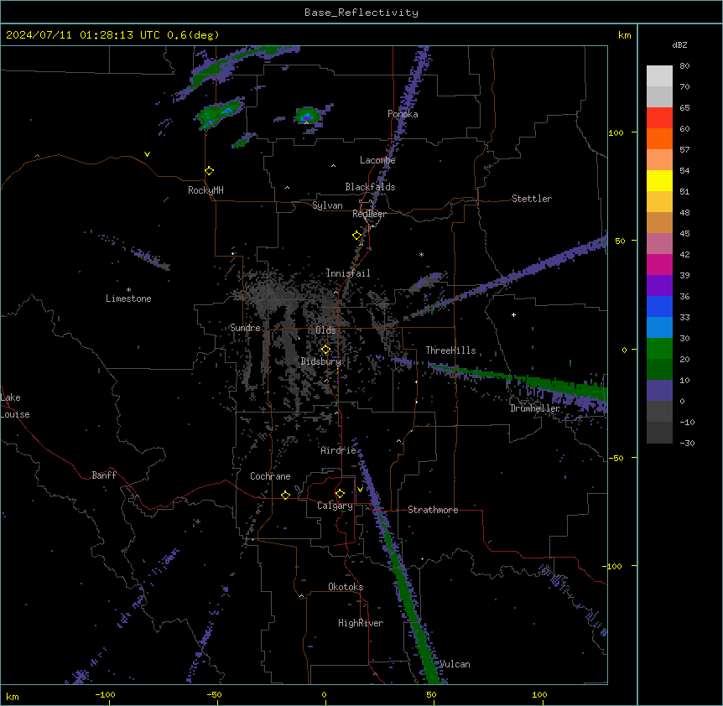The width and height of the screenshot is (723, 706).
Task: Click the Banff label
Action: [x=104, y=475]
